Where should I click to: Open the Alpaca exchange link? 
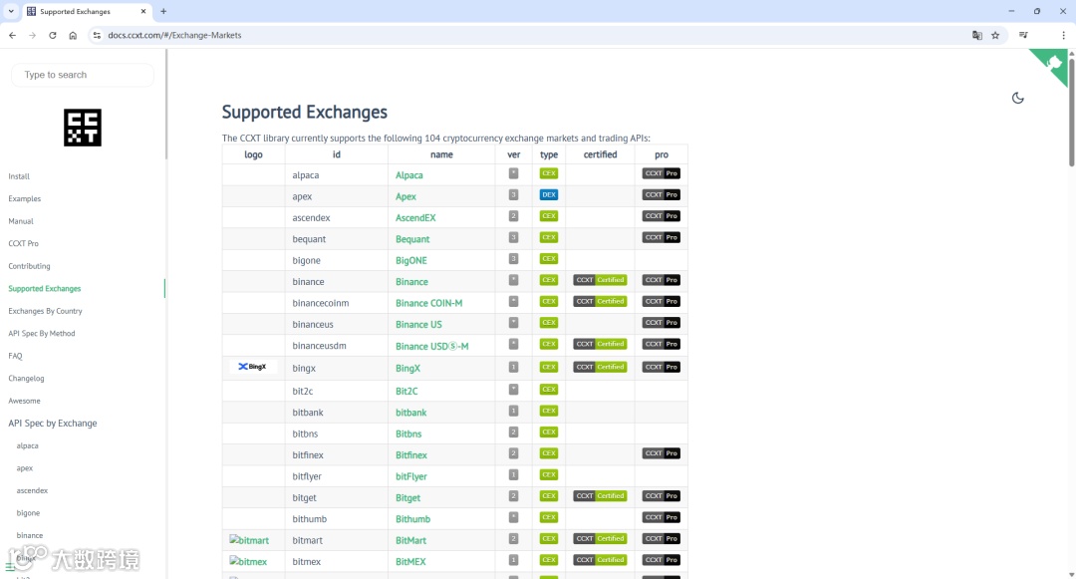[x=409, y=175]
